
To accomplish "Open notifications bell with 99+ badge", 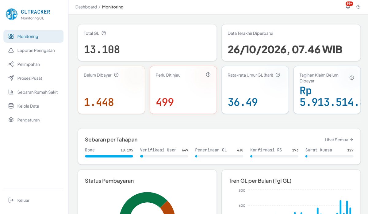I will (348, 6).
